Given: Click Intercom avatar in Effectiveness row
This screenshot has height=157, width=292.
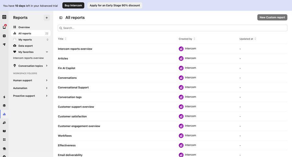Looking at the screenshot, I should (x=181, y=145).
